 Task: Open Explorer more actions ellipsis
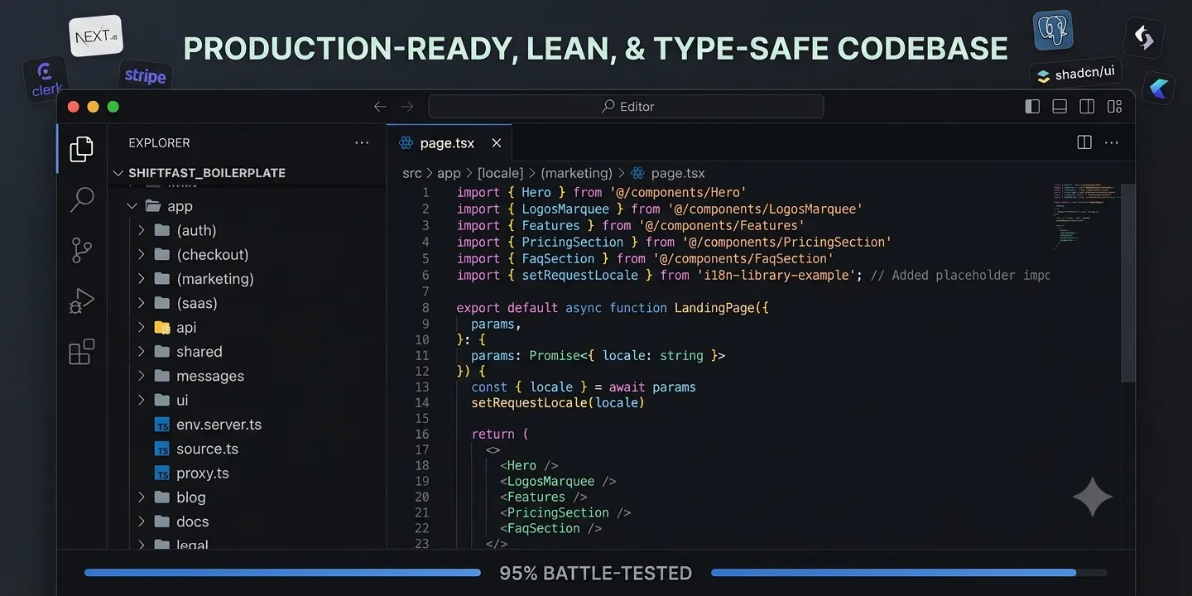[362, 142]
